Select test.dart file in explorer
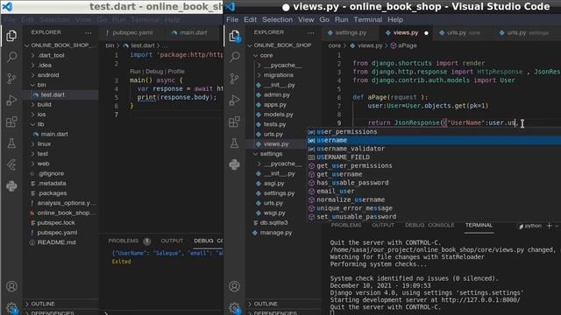This screenshot has height=315, width=561. 53,95
